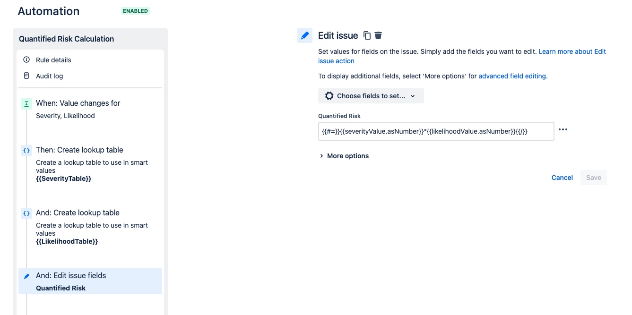Select the When: Value changes for trigger
Viewport: 632px width, 315px height.
point(90,109)
